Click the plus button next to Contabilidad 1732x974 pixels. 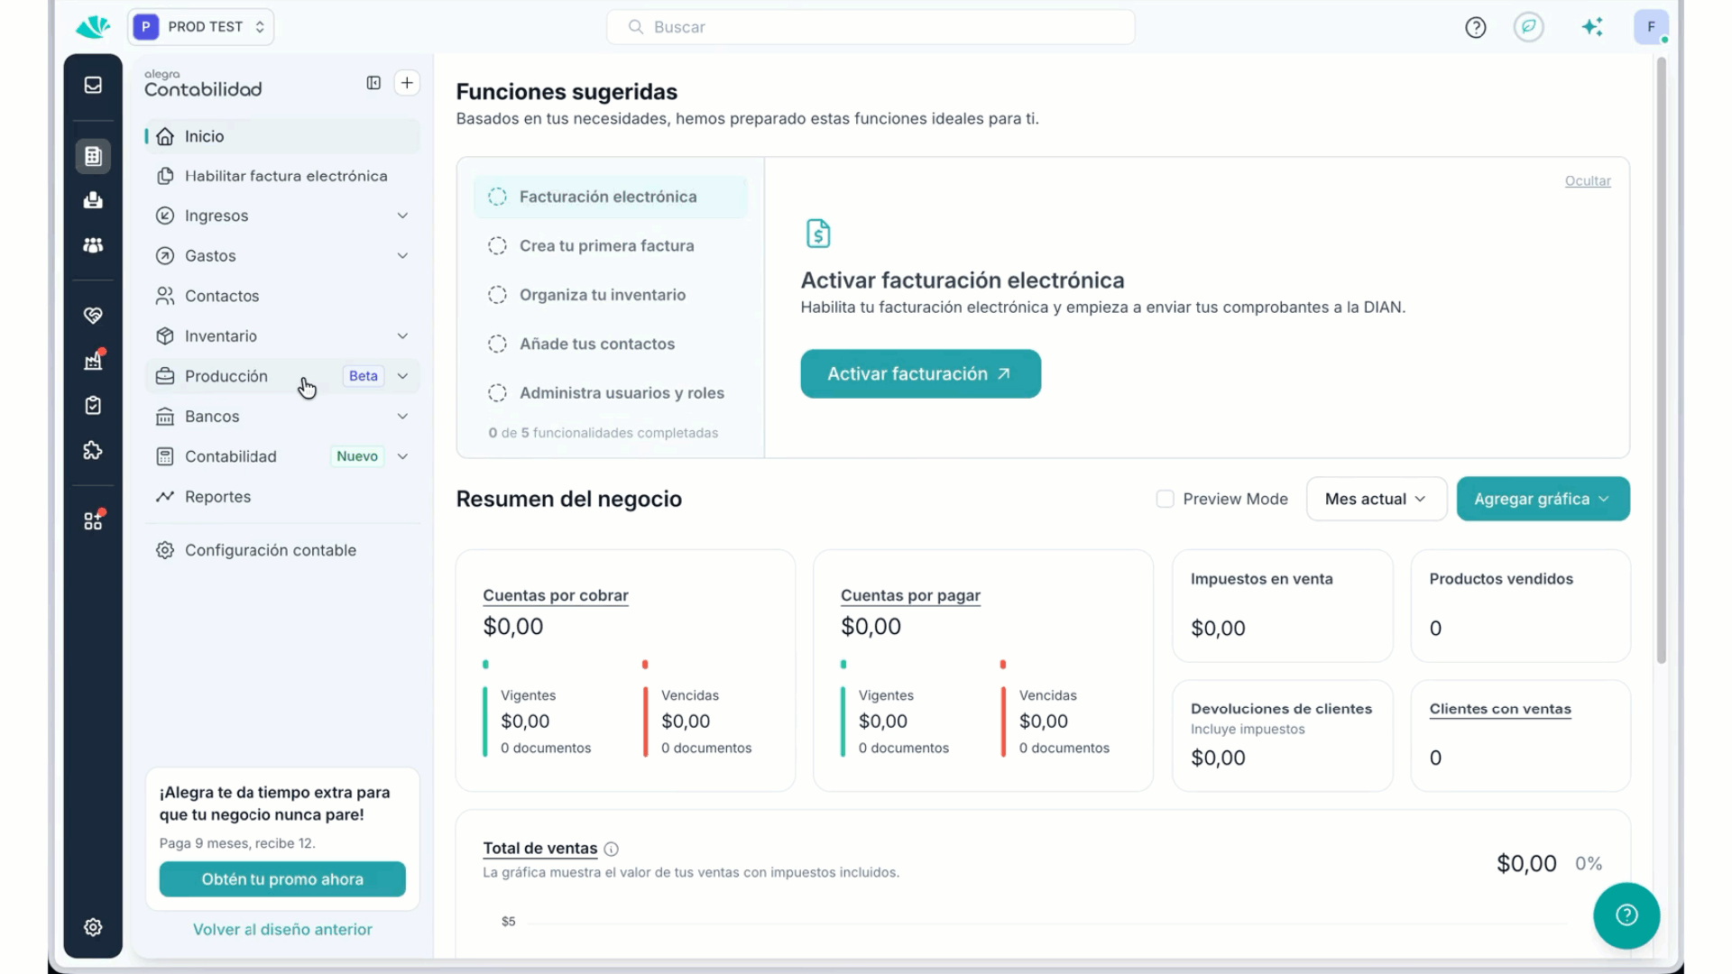point(407,83)
